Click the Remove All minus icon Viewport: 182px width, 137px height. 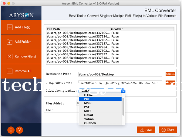coord(10,71)
